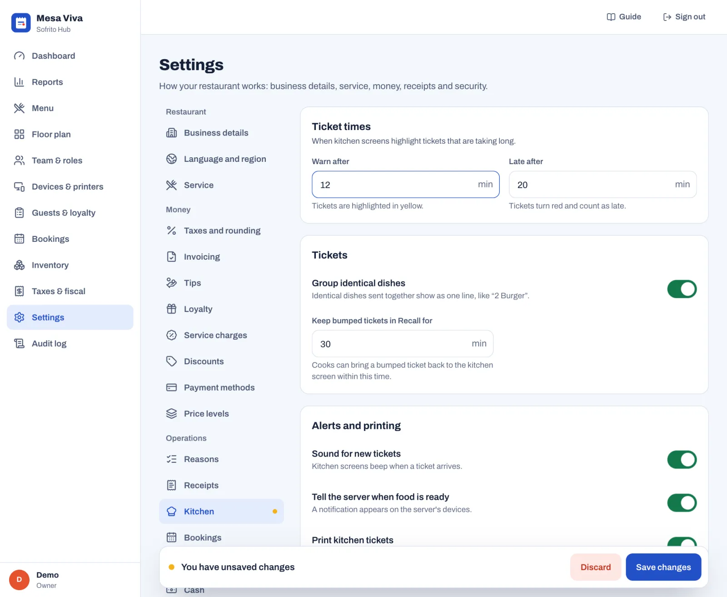Click Keep bumped tickets in Recall field

(x=403, y=344)
